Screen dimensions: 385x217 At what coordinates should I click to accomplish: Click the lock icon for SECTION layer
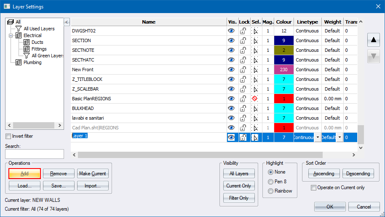(x=244, y=41)
